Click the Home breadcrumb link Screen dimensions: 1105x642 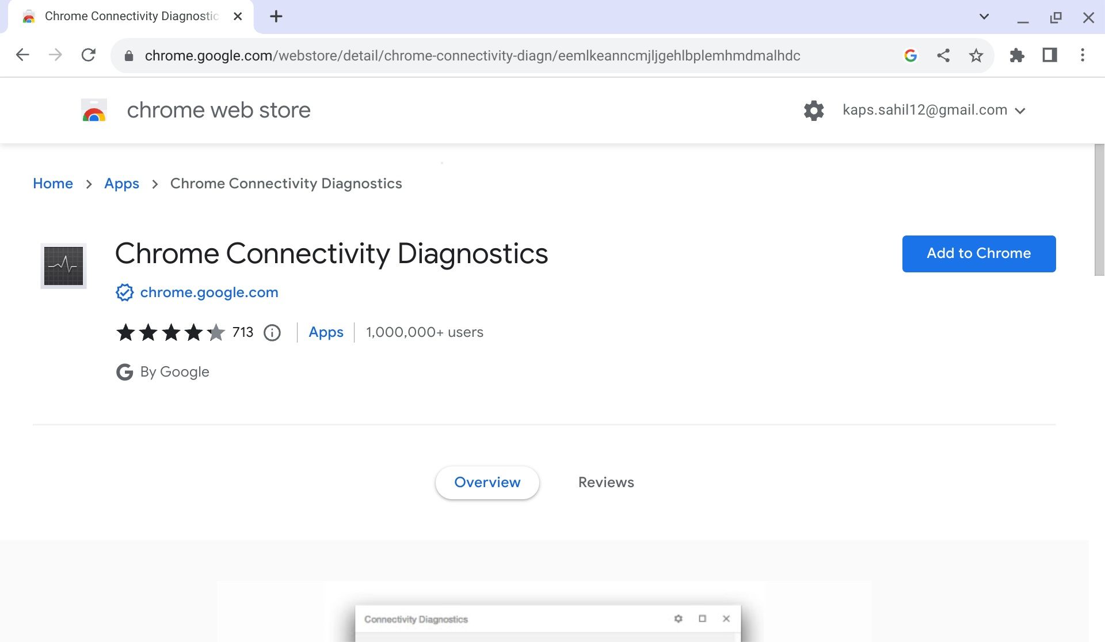point(53,184)
